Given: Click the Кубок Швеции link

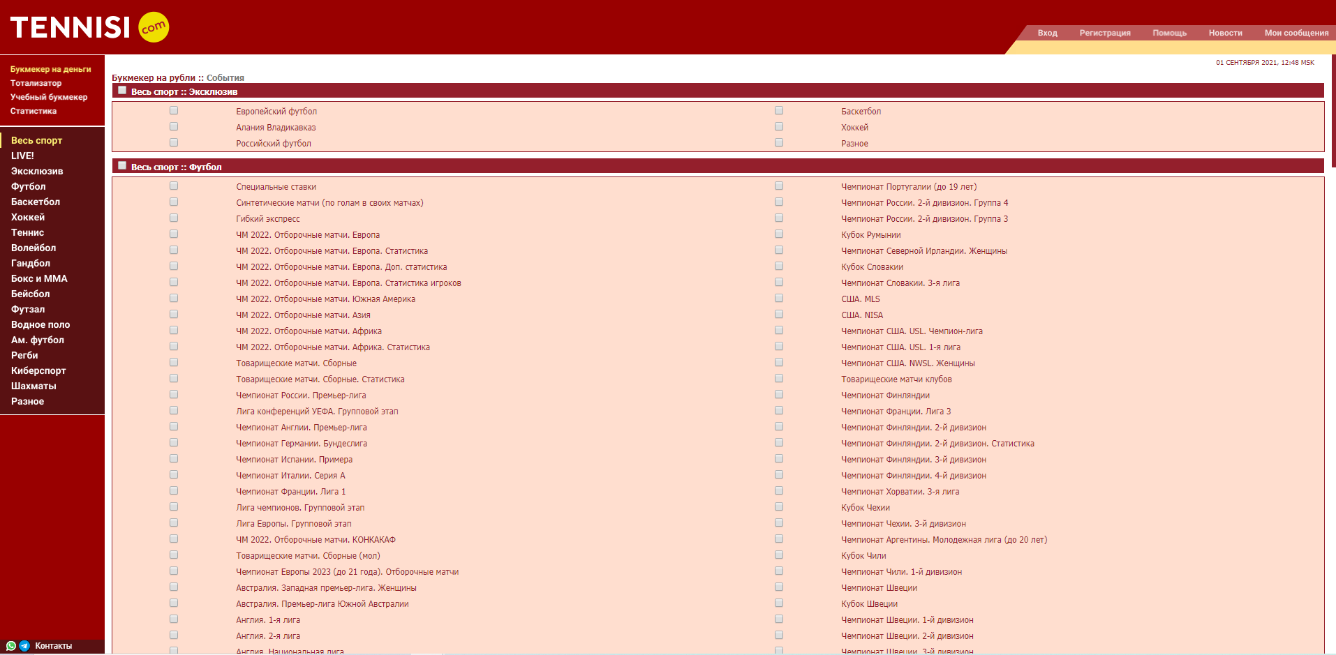Looking at the screenshot, I should pyautogui.click(x=869, y=604).
